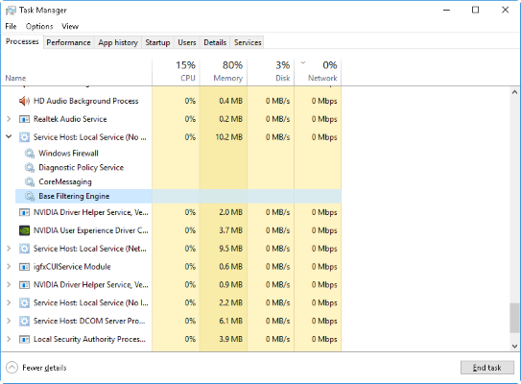Expand Service Host: DCOM Server Process
Screen dimensions: 521x384
[9, 321]
